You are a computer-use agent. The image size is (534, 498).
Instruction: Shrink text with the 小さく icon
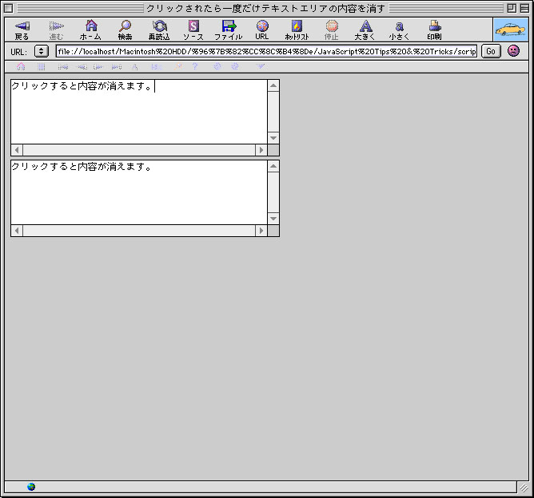pyautogui.click(x=399, y=30)
